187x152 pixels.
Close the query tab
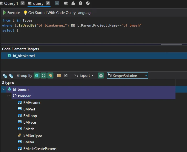tap(48, 3)
